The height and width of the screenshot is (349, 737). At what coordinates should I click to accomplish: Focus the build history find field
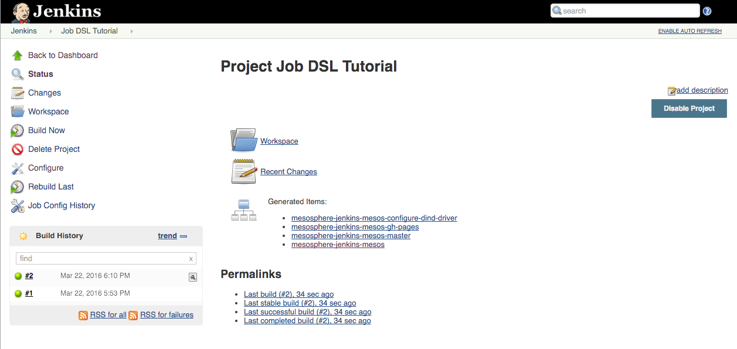pos(106,259)
